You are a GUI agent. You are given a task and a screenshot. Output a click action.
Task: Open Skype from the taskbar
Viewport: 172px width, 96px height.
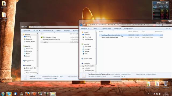click(9, 94)
